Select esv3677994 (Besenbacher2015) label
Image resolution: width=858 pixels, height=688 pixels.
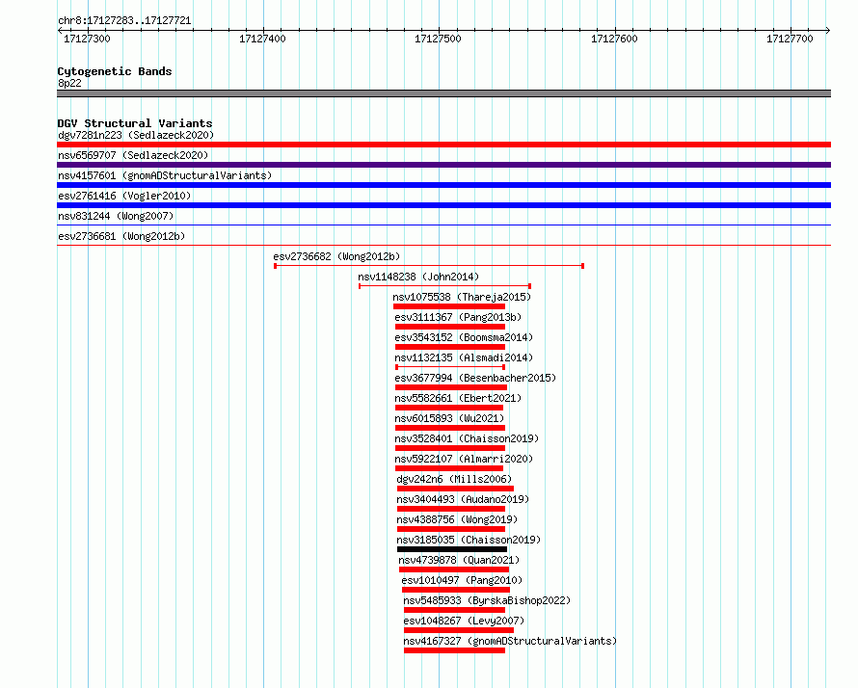click(x=475, y=378)
